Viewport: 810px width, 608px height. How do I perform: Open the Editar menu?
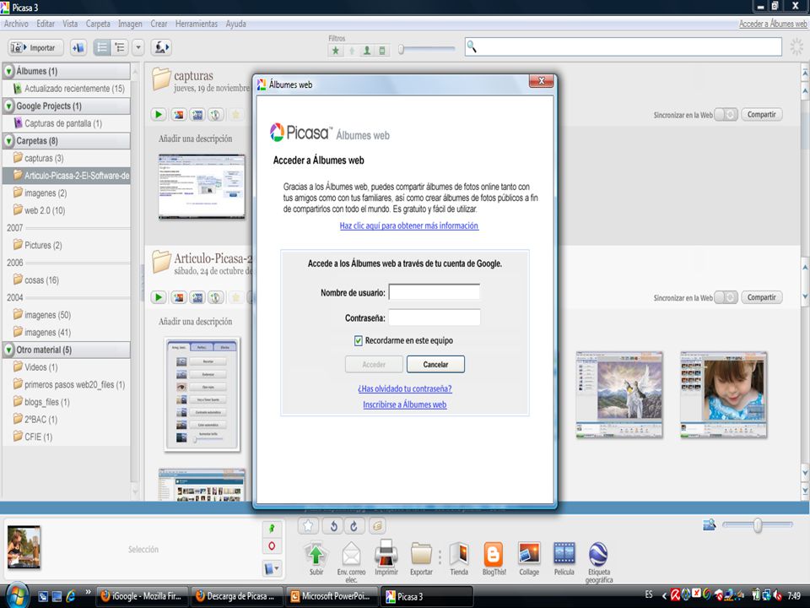point(46,24)
